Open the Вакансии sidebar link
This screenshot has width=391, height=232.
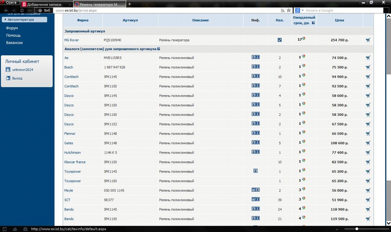15,43
